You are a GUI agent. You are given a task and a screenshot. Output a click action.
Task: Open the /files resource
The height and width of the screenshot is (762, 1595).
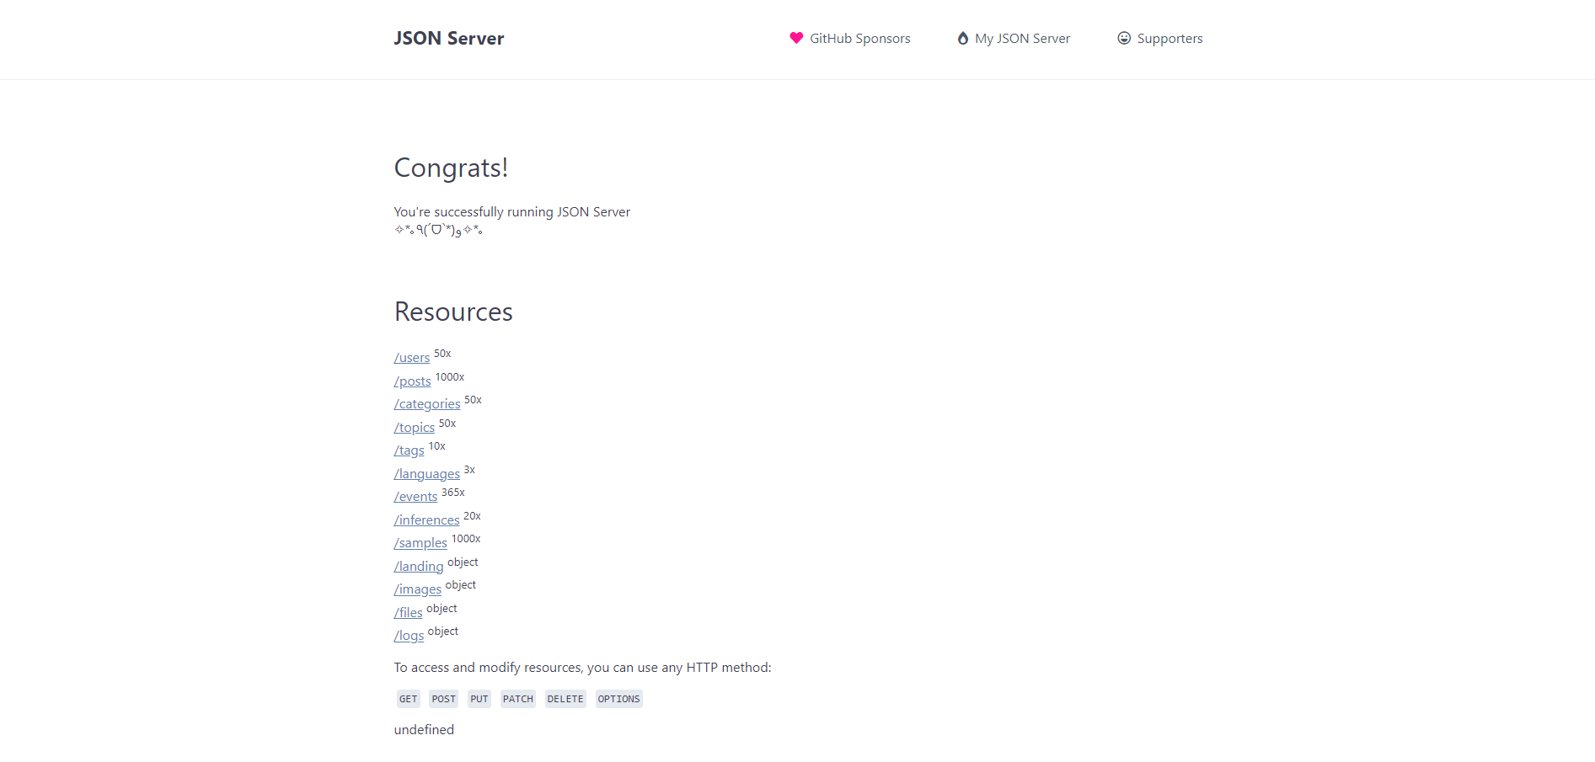409,613
